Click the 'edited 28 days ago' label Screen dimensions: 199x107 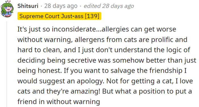[109, 6]
